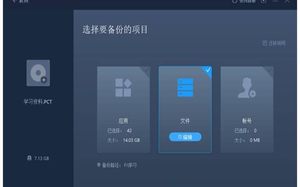The height and width of the screenshot is (187, 300).
Task: Click the 应用 card title text
Action: pyautogui.click(x=123, y=121)
